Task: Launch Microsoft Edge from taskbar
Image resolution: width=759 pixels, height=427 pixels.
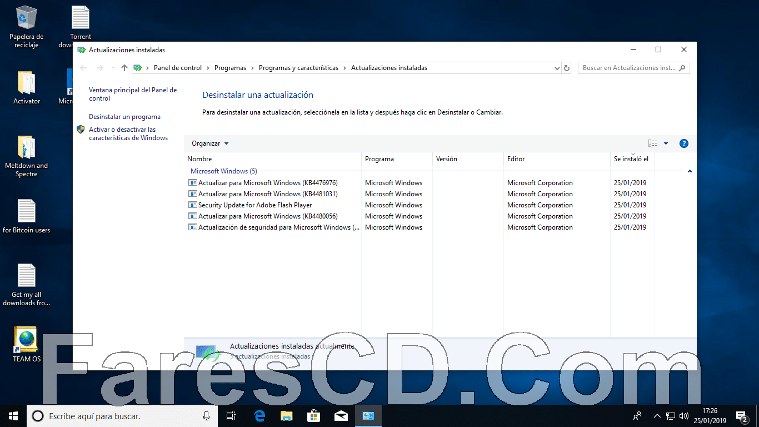Action: (259, 416)
